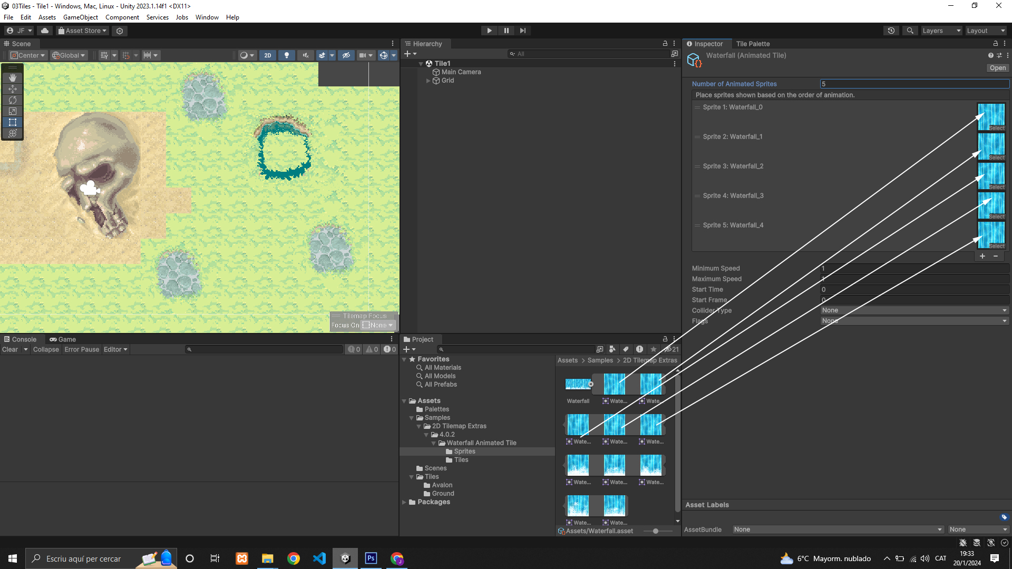This screenshot has height=569, width=1012.
Task: Click the Number of Animated Sprites field
Action: coord(914,84)
